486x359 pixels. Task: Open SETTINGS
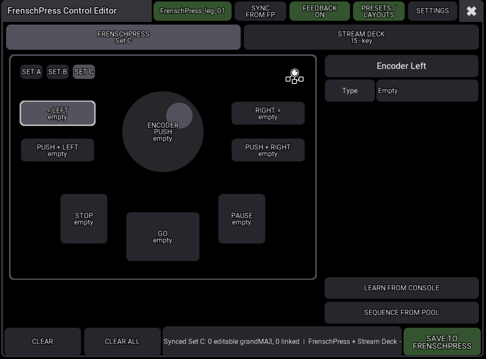[432, 11]
